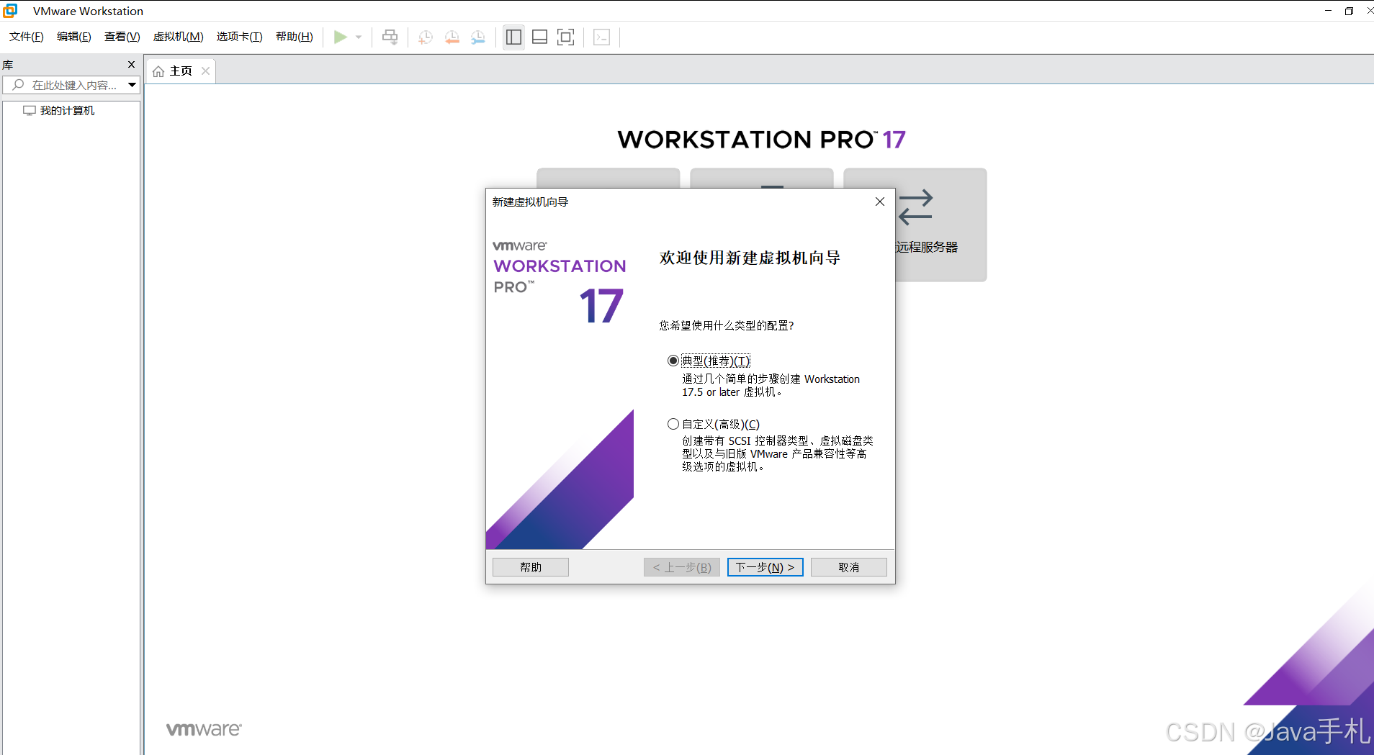The height and width of the screenshot is (755, 1374).
Task: Click the green power on play icon
Action: 340,37
